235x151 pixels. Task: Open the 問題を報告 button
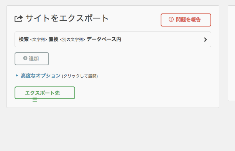186,20
